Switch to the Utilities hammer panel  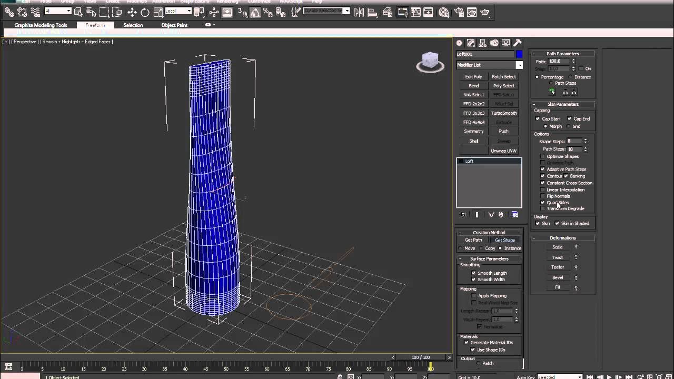coord(518,43)
